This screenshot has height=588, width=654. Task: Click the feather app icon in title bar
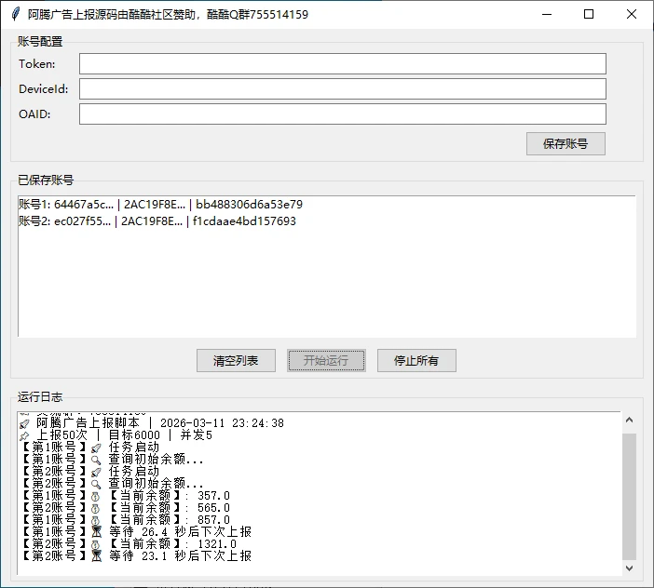(16, 14)
